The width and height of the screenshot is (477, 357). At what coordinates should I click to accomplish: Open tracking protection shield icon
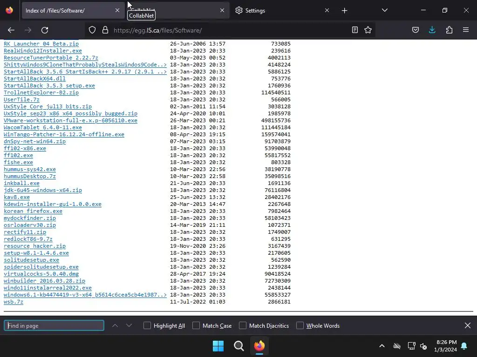click(92, 30)
